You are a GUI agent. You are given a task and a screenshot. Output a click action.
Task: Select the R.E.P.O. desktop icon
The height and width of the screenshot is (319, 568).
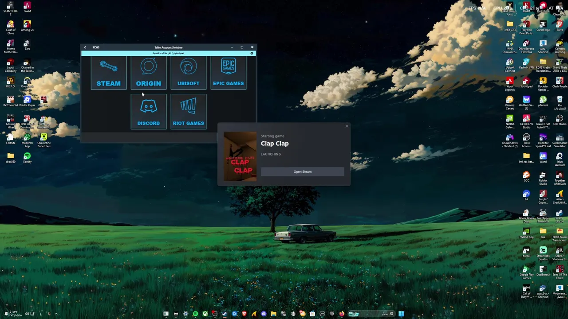click(x=10, y=82)
